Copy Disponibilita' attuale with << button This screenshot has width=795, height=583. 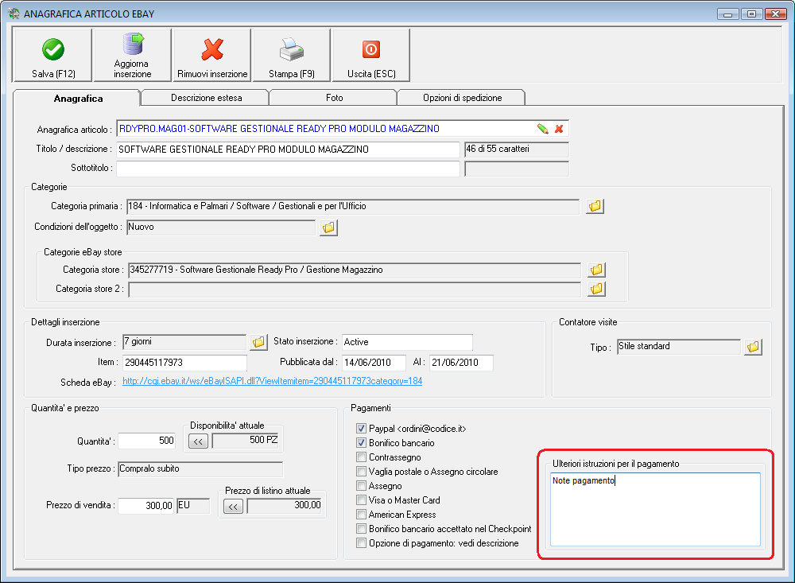tap(198, 441)
